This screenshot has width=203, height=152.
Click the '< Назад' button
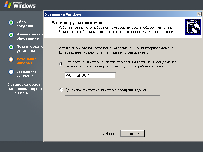click(109, 134)
